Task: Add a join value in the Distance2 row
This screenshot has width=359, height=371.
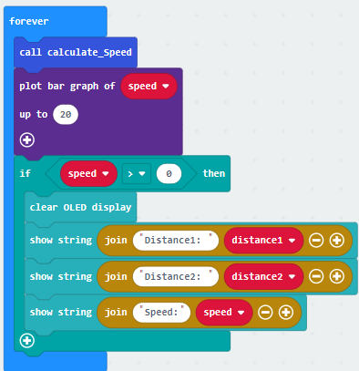Action: 337,276
